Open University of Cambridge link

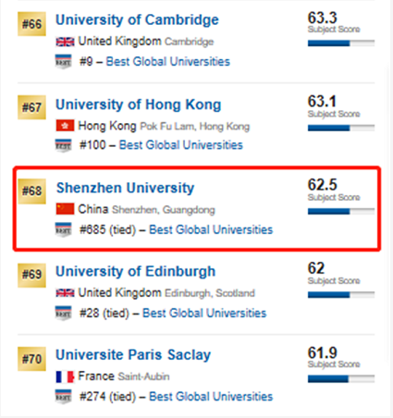pyautogui.click(x=137, y=20)
